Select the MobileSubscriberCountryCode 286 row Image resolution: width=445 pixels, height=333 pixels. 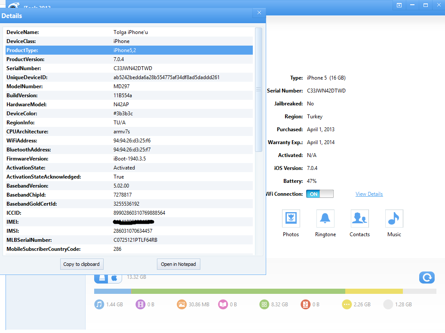129,249
